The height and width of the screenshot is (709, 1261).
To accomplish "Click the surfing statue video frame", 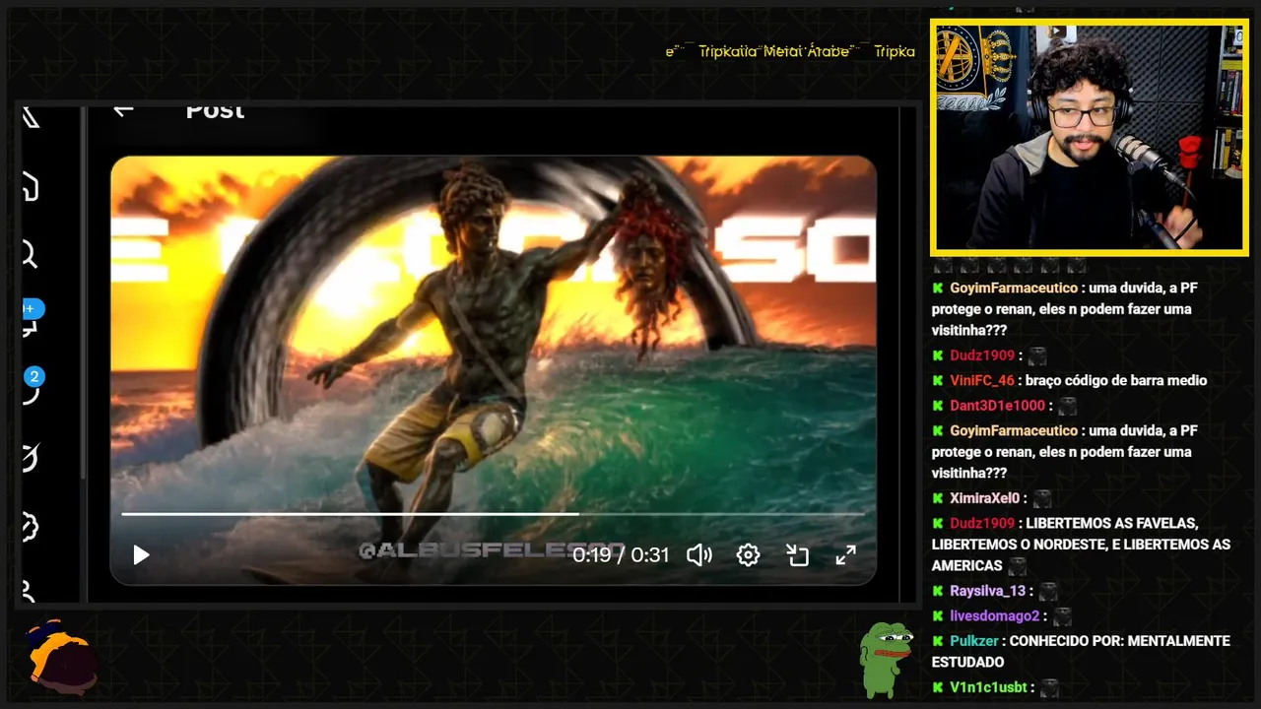I will [x=494, y=370].
